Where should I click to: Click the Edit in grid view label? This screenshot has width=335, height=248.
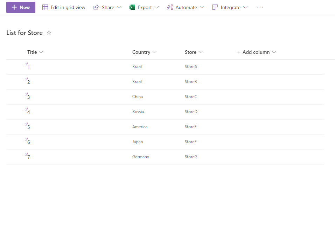tap(68, 7)
